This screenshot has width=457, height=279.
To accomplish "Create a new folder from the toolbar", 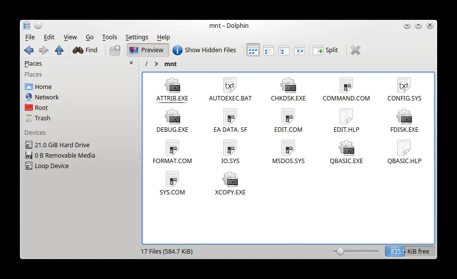I will (x=115, y=50).
